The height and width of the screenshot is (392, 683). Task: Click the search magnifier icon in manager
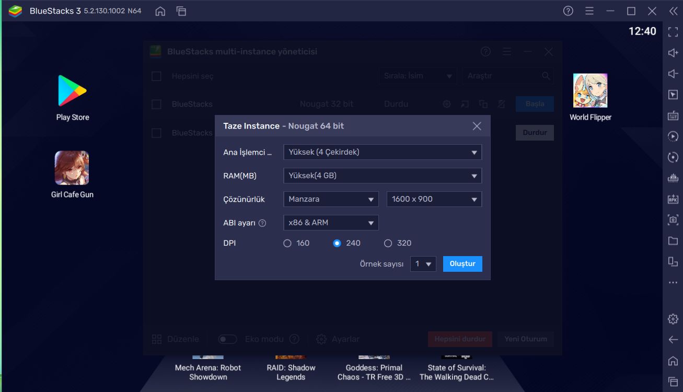[x=546, y=76]
